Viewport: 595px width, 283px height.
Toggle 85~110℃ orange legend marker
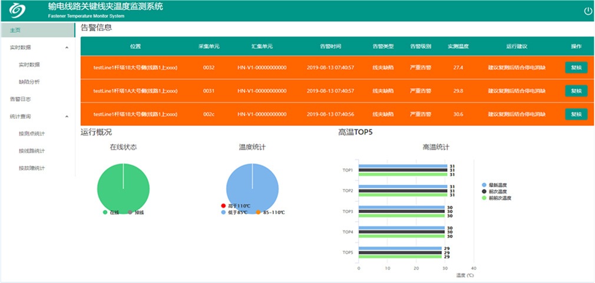tap(258, 212)
